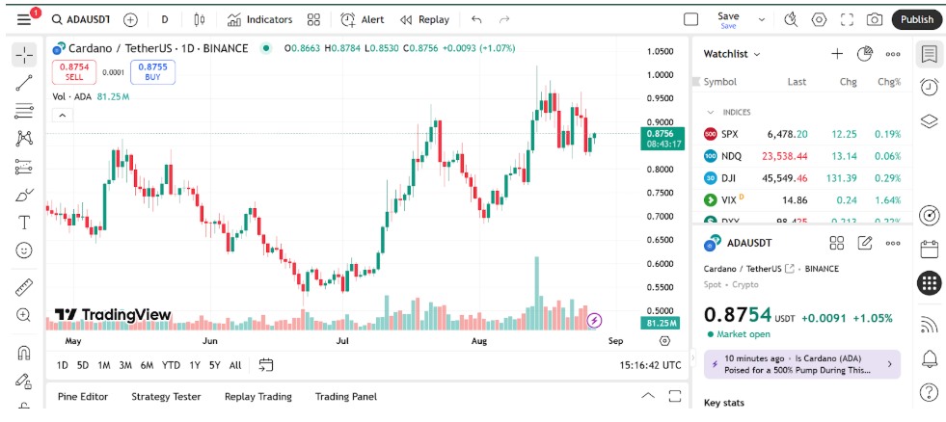Click the 0.8755 BUY button
Viewport: 946px width, 422px height.
[152, 71]
